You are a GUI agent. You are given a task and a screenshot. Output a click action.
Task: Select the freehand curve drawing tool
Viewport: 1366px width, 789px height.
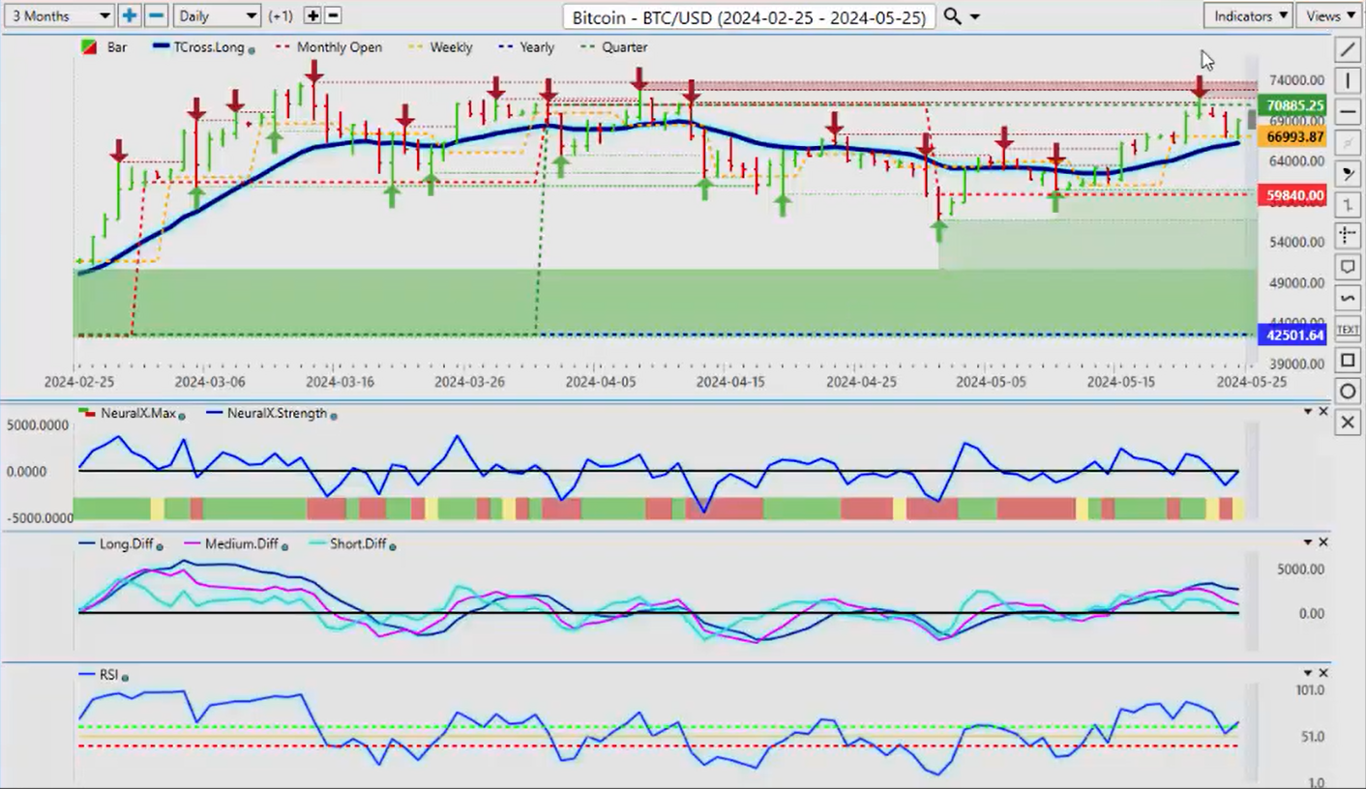point(1348,298)
